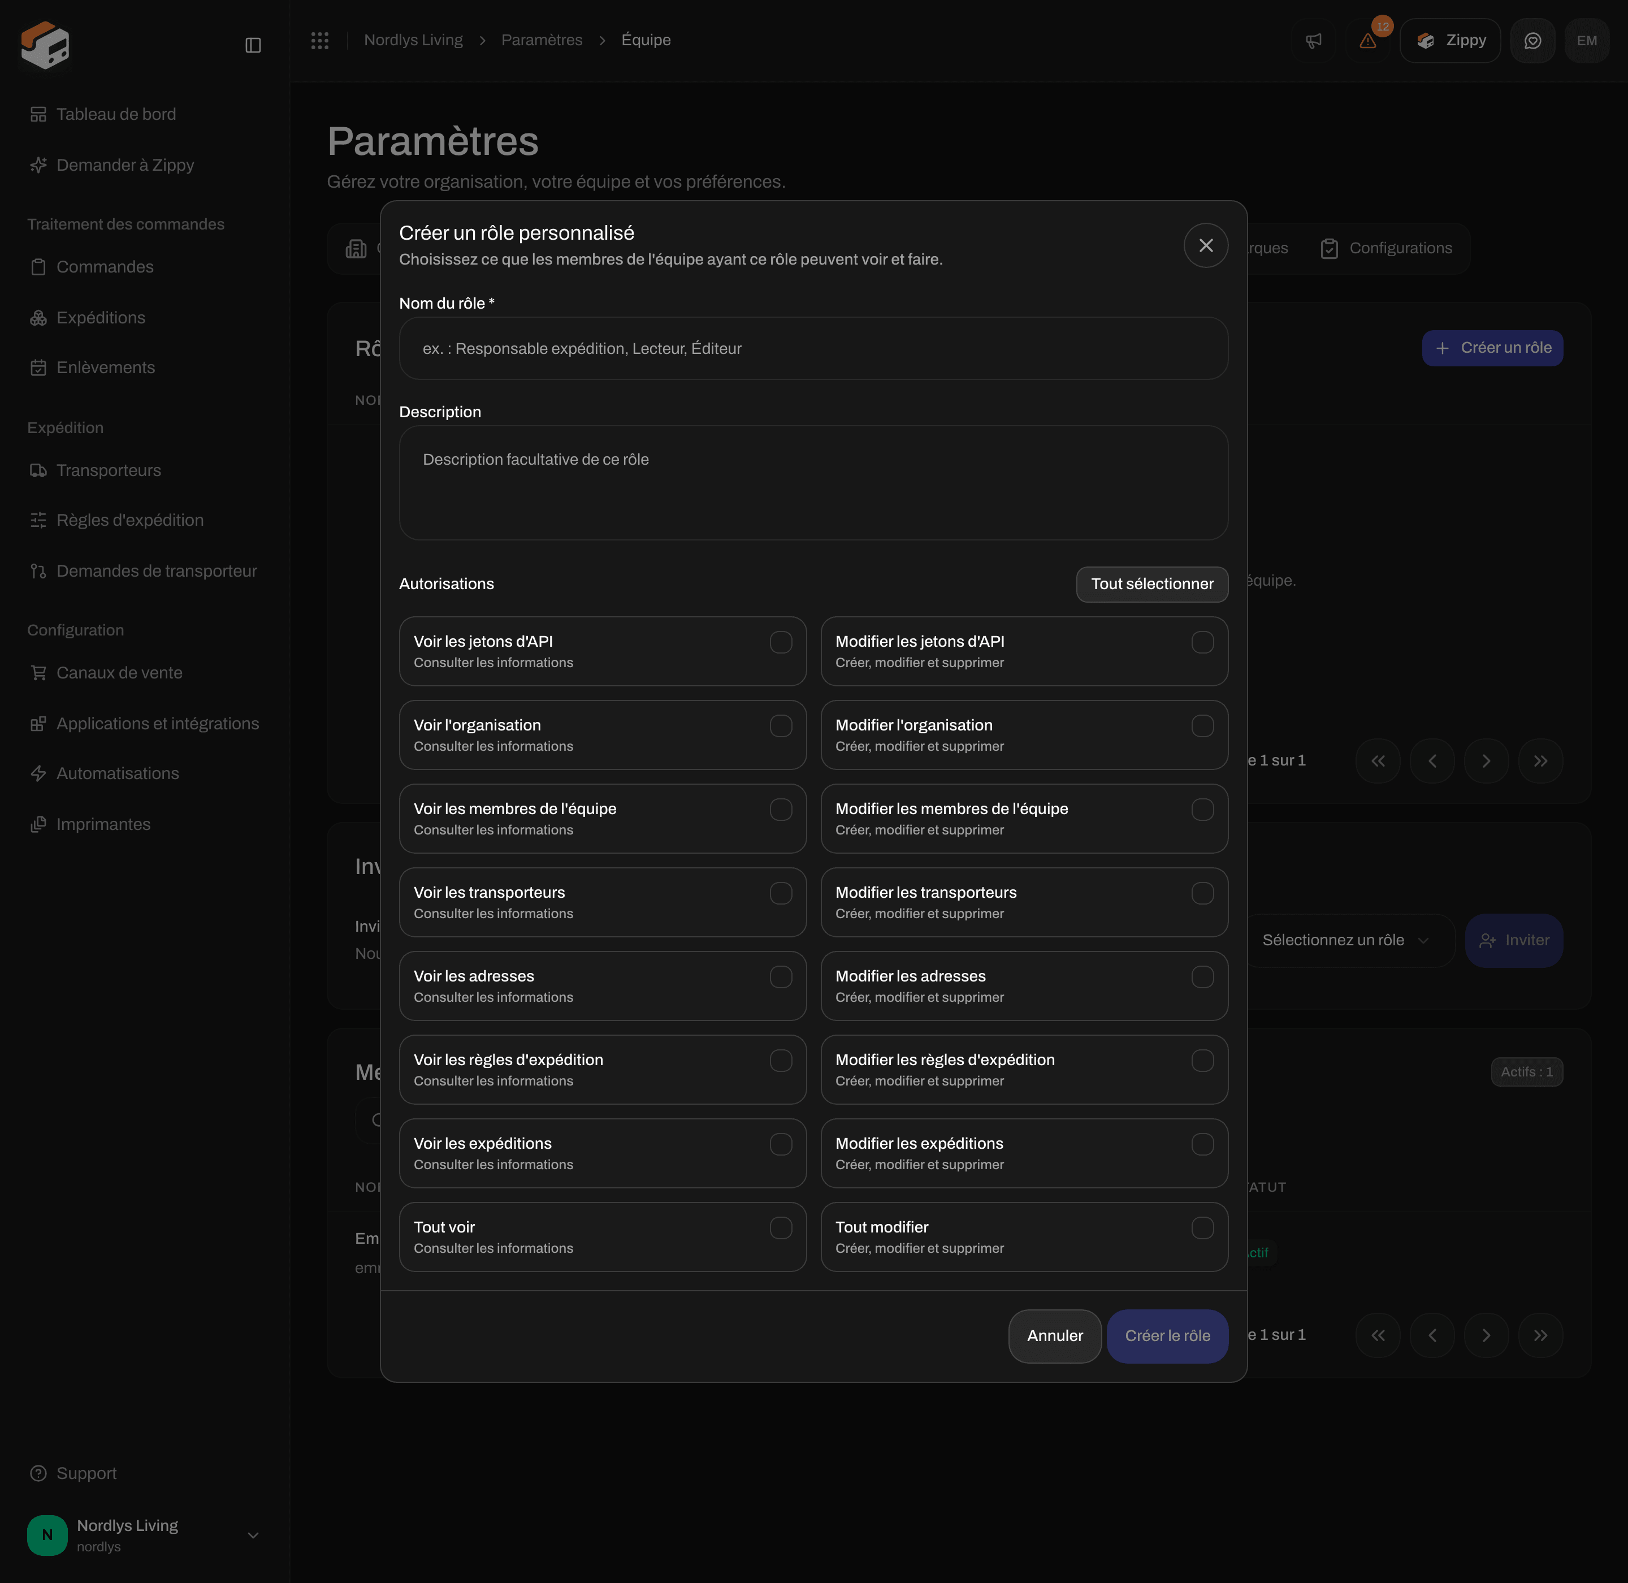Open Expéditions in the sidebar

pos(87,318)
